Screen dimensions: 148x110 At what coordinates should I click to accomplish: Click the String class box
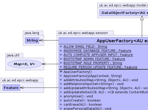coord(32,40)
